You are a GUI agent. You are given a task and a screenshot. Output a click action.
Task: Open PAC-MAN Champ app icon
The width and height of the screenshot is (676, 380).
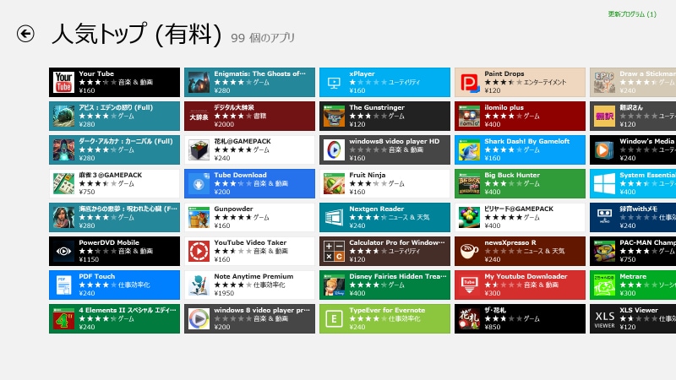[x=604, y=251]
